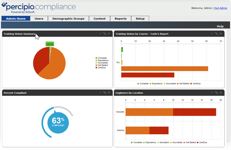This screenshot has height=150, width=231.
Task: Open the Demographic Groups tab
Action: click(x=69, y=19)
